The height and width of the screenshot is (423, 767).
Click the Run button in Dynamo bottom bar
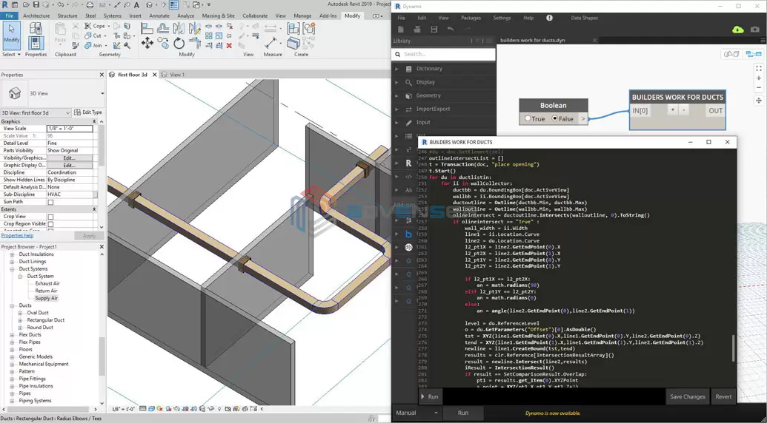point(462,413)
